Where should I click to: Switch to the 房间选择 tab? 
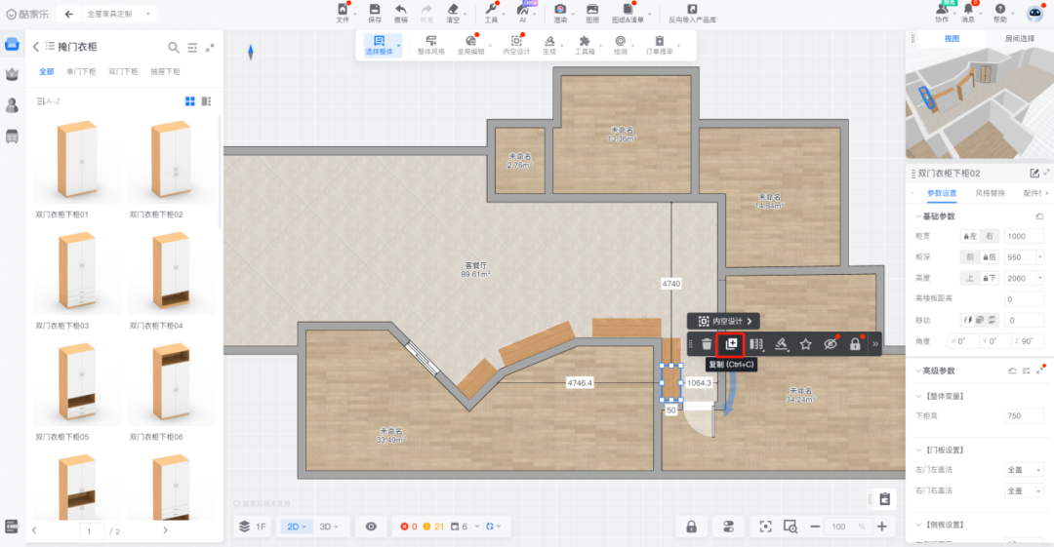pos(1022,38)
